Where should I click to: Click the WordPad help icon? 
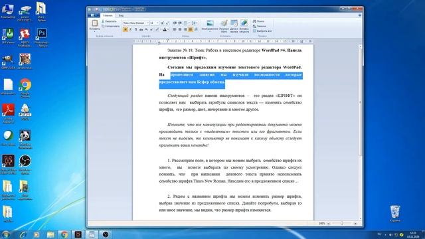click(360, 15)
